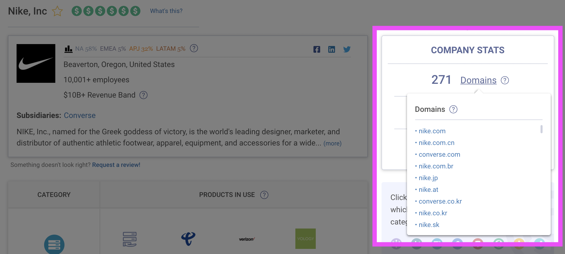Open the nike.com domain link

pos(432,131)
